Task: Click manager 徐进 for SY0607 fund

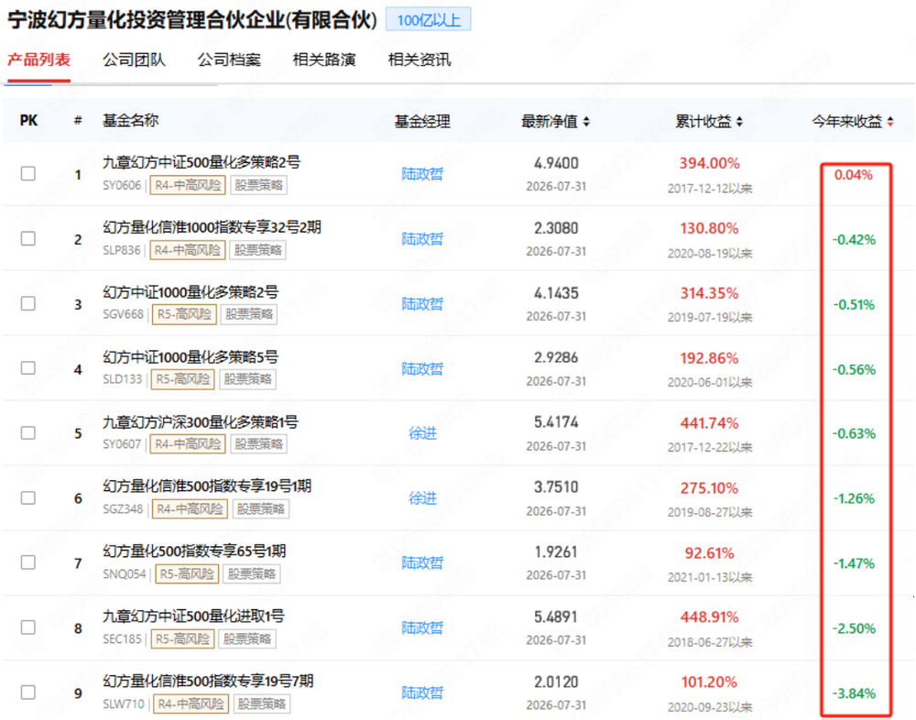Action: [x=422, y=433]
